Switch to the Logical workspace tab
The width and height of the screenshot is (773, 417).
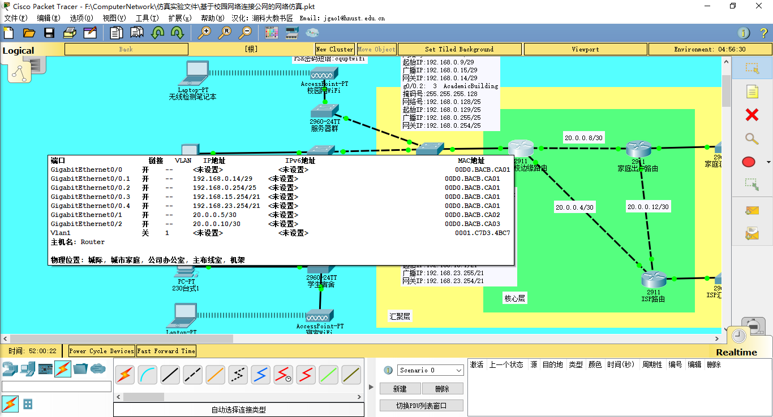18,51
